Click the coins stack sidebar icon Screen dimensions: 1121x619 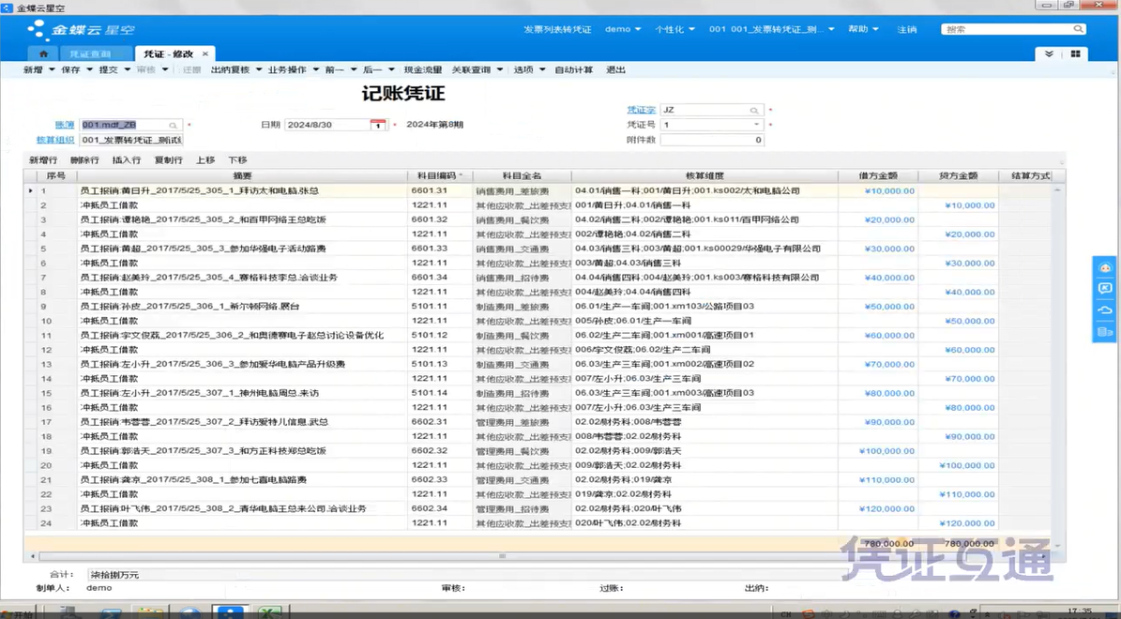[1105, 332]
